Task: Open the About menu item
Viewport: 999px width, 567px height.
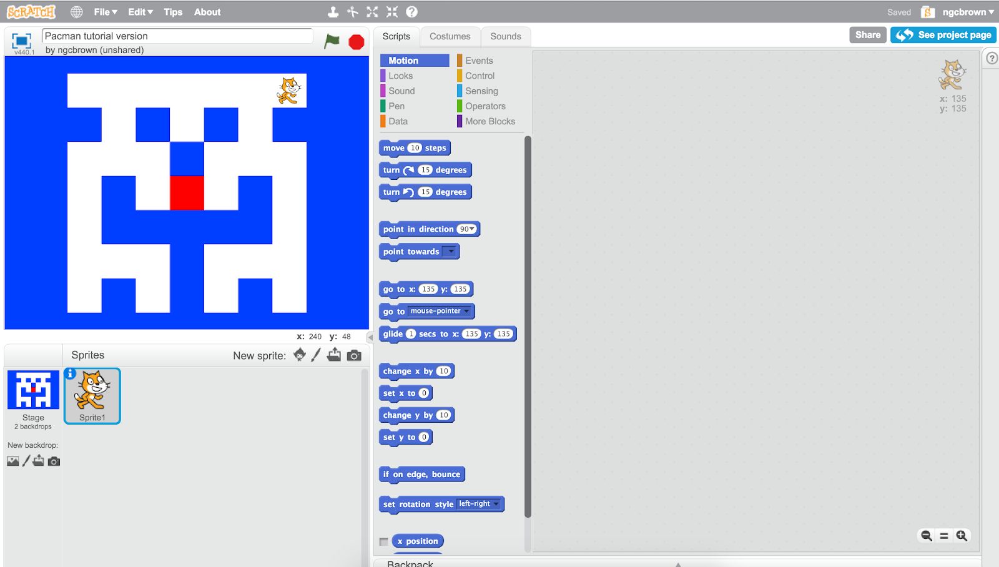Action: coord(207,12)
